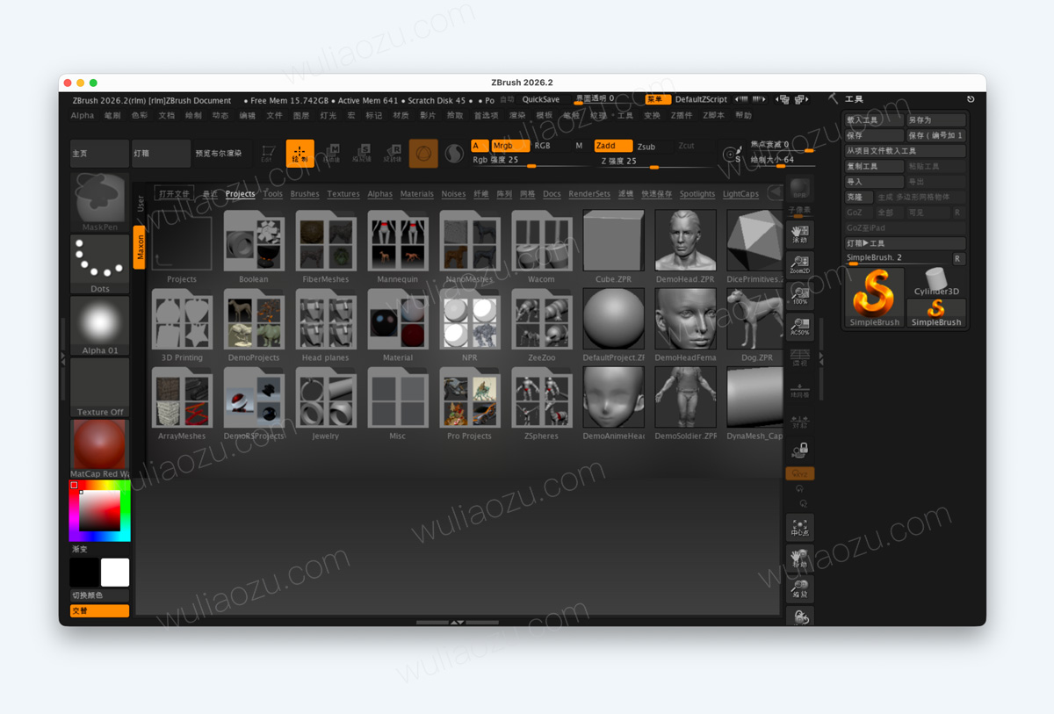Open the 帮助 (Help) menu
1054x714 pixels.
click(743, 115)
